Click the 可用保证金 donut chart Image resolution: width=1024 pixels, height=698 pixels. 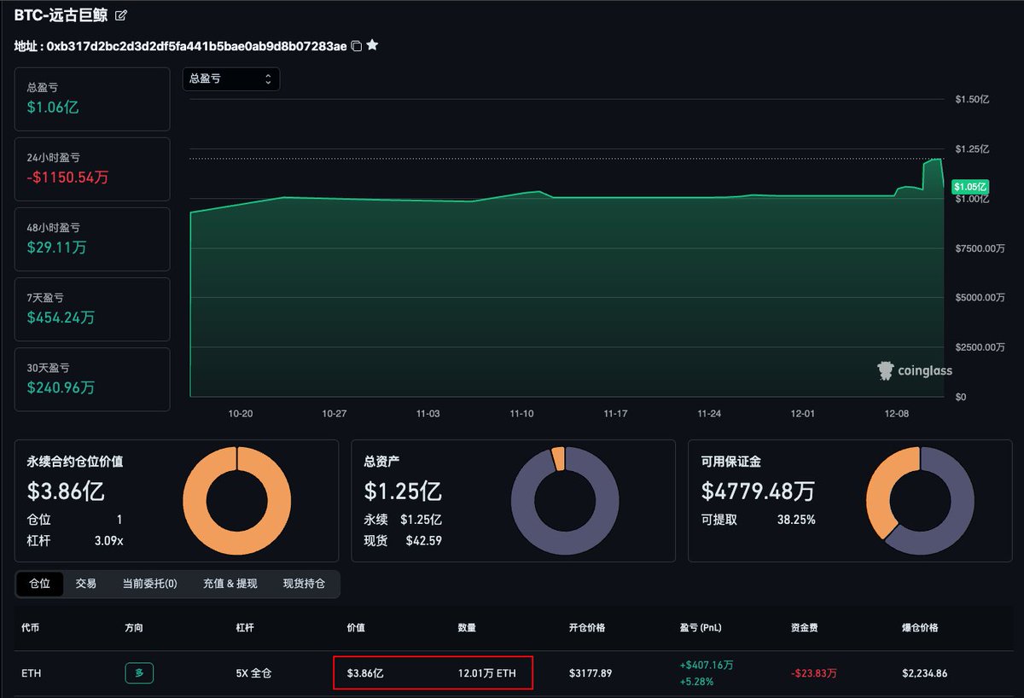point(920,499)
